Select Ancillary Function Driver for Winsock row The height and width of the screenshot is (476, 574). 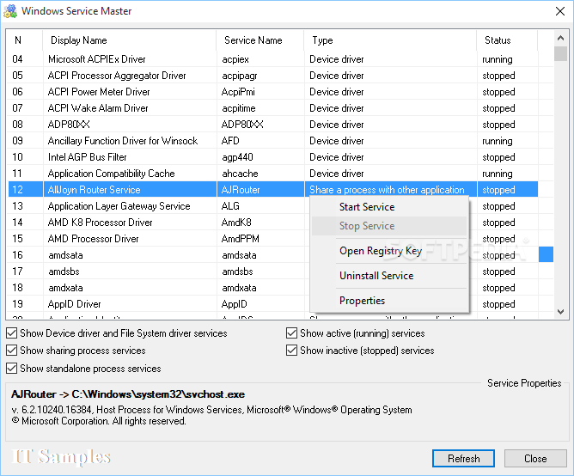[x=272, y=141]
